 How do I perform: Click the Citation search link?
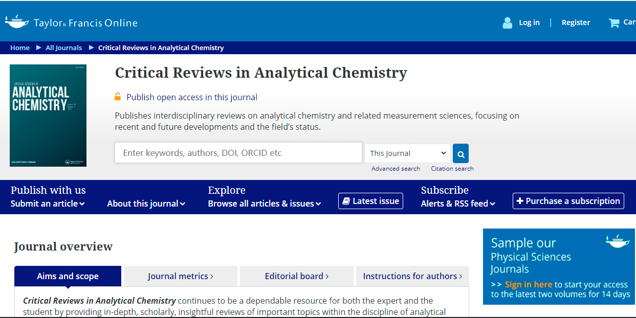(452, 169)
